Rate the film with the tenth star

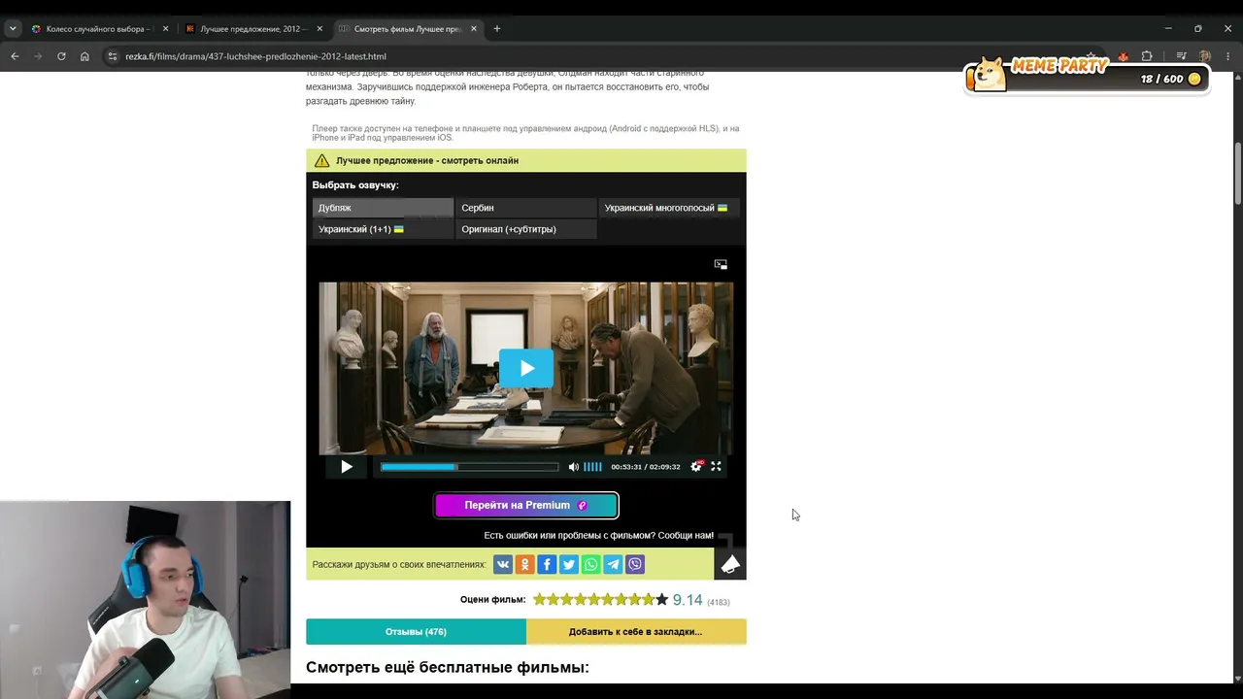click(x=661, y=600)
